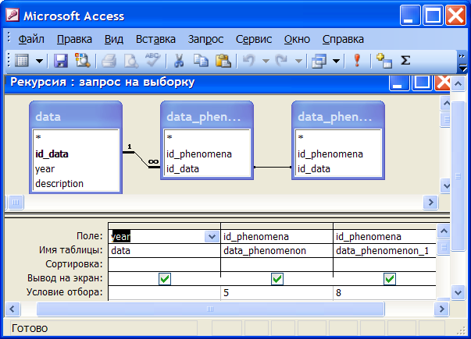Toggle Totals with the Sigma icon
This screenshot has height=339, width=471.
(x=405, y=61)
